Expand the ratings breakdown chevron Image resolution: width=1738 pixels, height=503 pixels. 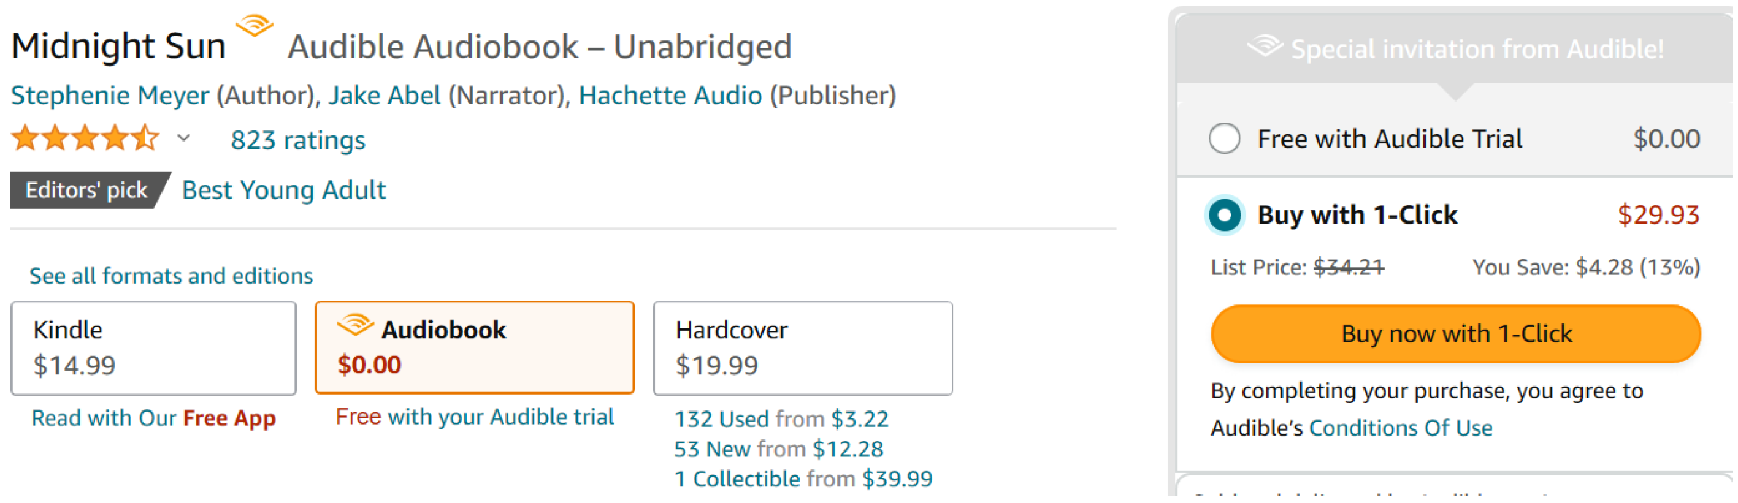pos(183,139)
